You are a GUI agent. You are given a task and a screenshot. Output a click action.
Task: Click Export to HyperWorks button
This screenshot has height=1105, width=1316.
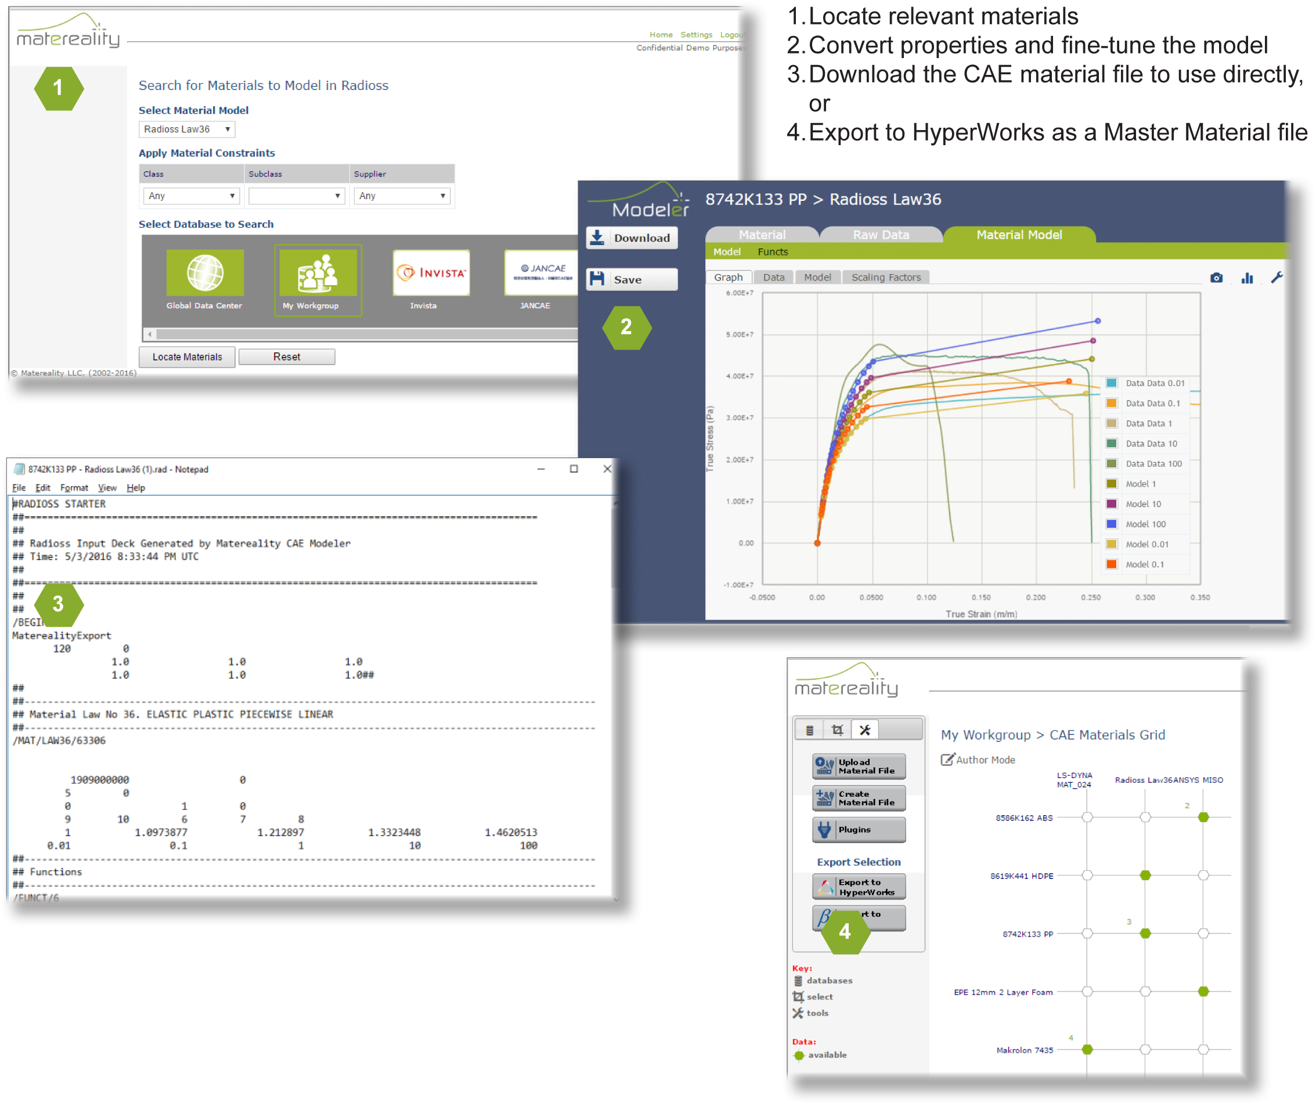(x=859, y=887)
